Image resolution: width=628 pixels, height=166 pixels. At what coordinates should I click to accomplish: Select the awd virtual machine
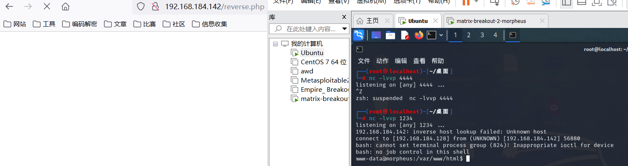pyautogui.click(x=307, y=71)
